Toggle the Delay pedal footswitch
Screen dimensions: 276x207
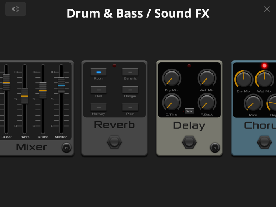click(x=189, y=142)
